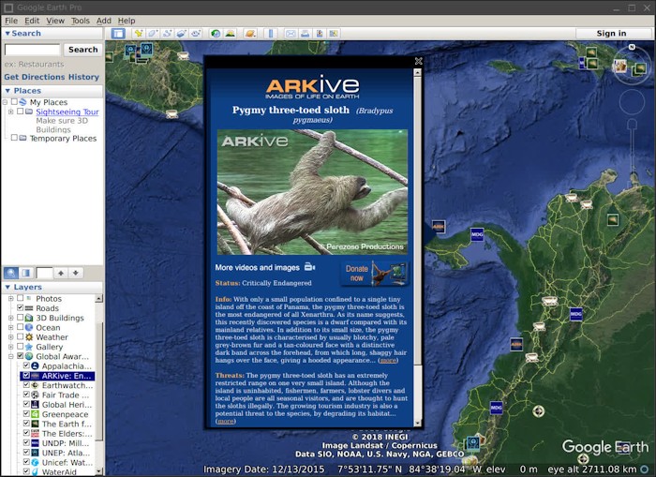Screen dimensions: 656x477
Task: Open the Help menu
Action: (127, 21)
